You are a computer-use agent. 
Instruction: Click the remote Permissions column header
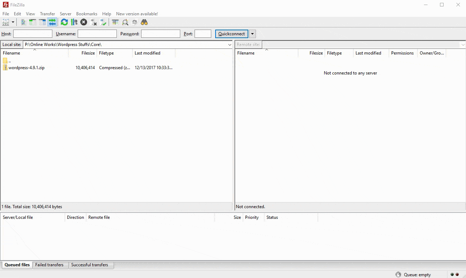[x=402, y=53]
